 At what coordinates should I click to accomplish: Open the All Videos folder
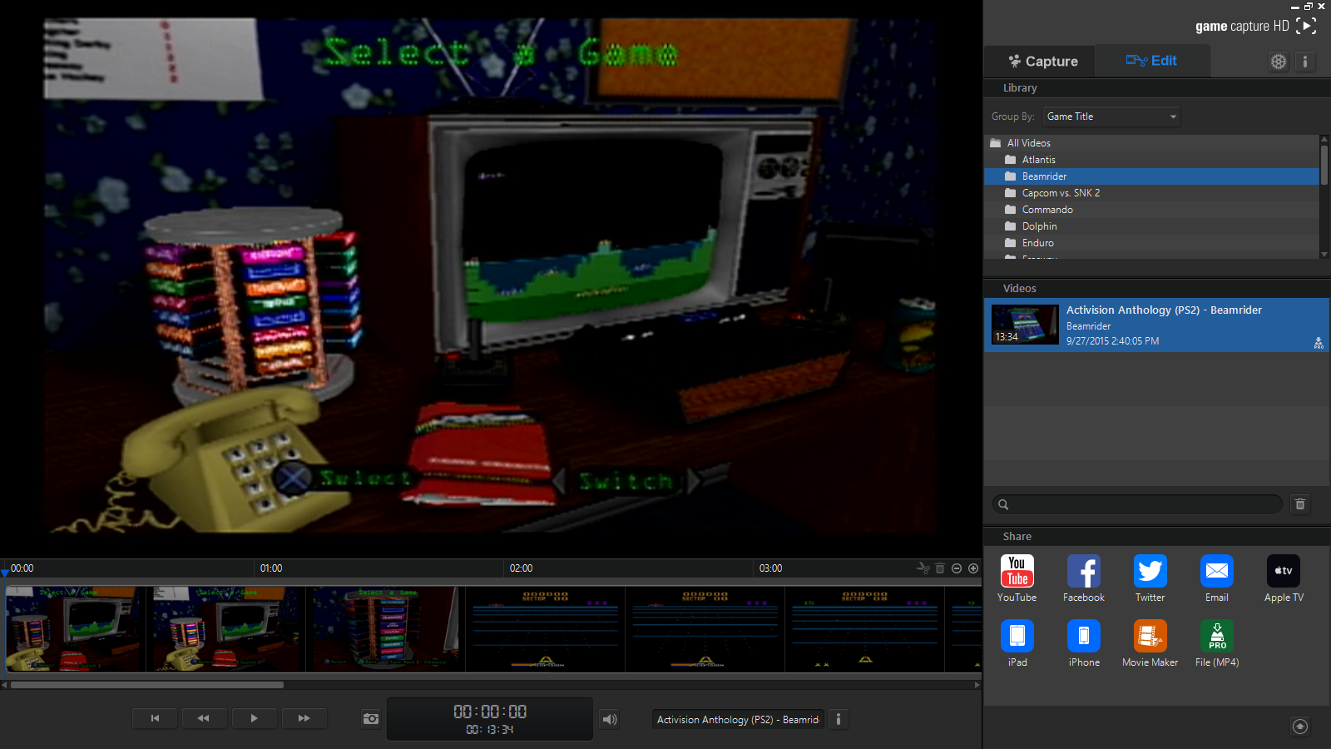tap(1028, 143)
